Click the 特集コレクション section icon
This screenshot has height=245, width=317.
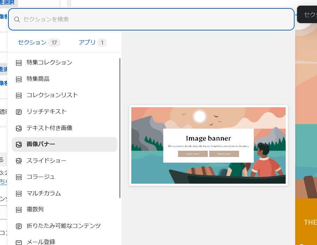point(19,63)
